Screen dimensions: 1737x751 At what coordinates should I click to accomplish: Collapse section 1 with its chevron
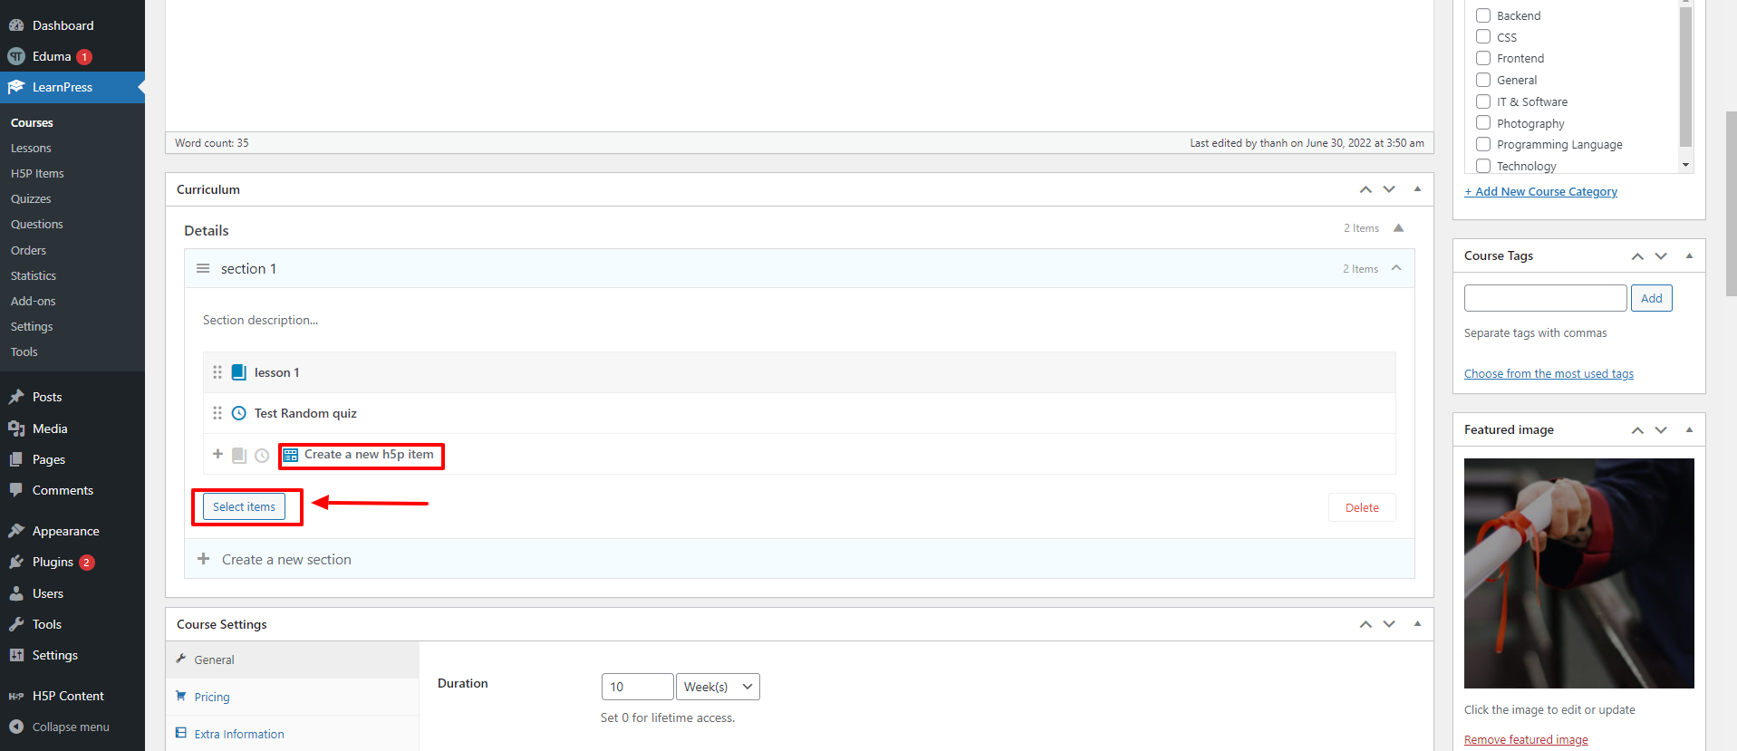click(x=1396, y=268)
